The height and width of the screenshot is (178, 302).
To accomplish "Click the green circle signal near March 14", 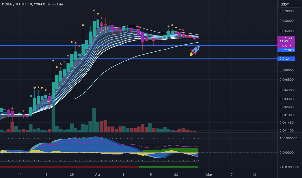I will pos(31,96).
